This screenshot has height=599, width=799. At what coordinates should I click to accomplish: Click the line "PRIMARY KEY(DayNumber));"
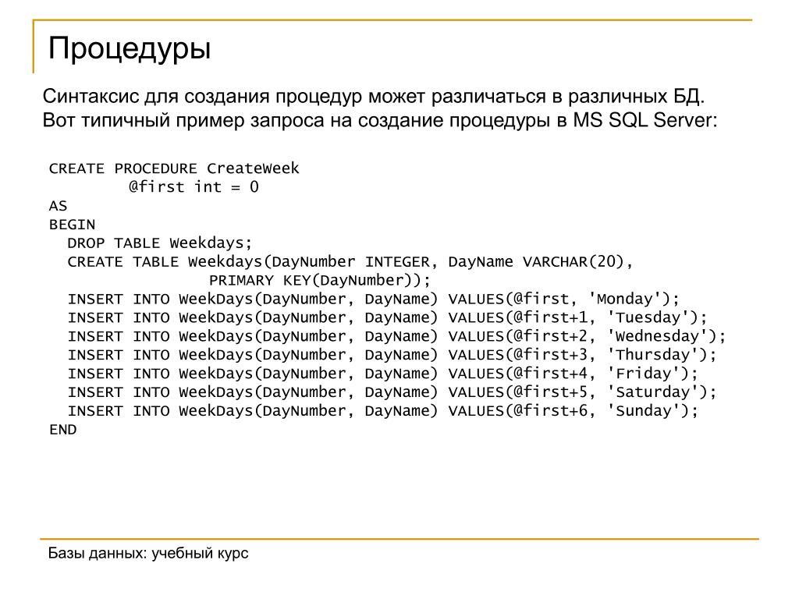tap(319, 280)
